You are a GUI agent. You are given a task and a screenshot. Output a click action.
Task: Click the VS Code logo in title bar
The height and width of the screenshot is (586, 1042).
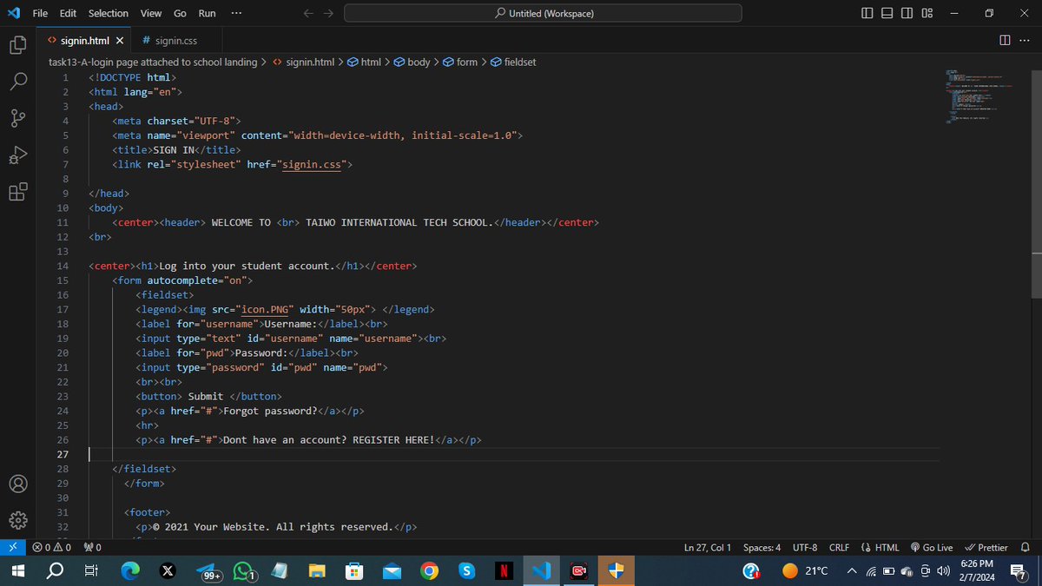12,13
